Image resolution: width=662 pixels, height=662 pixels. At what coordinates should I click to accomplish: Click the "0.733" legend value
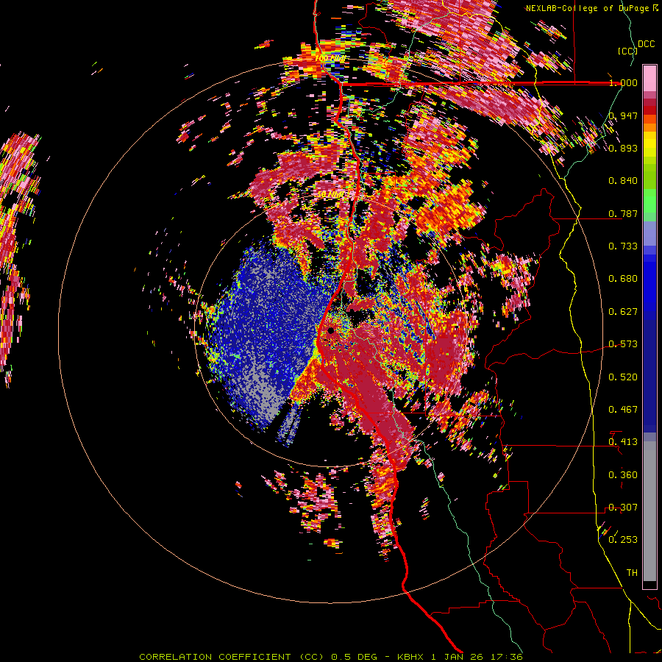(x=623, y=246)
